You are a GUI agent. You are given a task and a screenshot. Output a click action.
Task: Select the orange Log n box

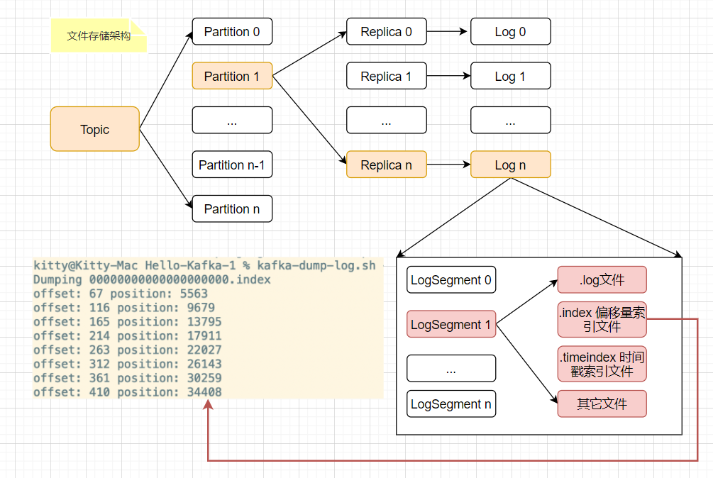click(510, 165)
